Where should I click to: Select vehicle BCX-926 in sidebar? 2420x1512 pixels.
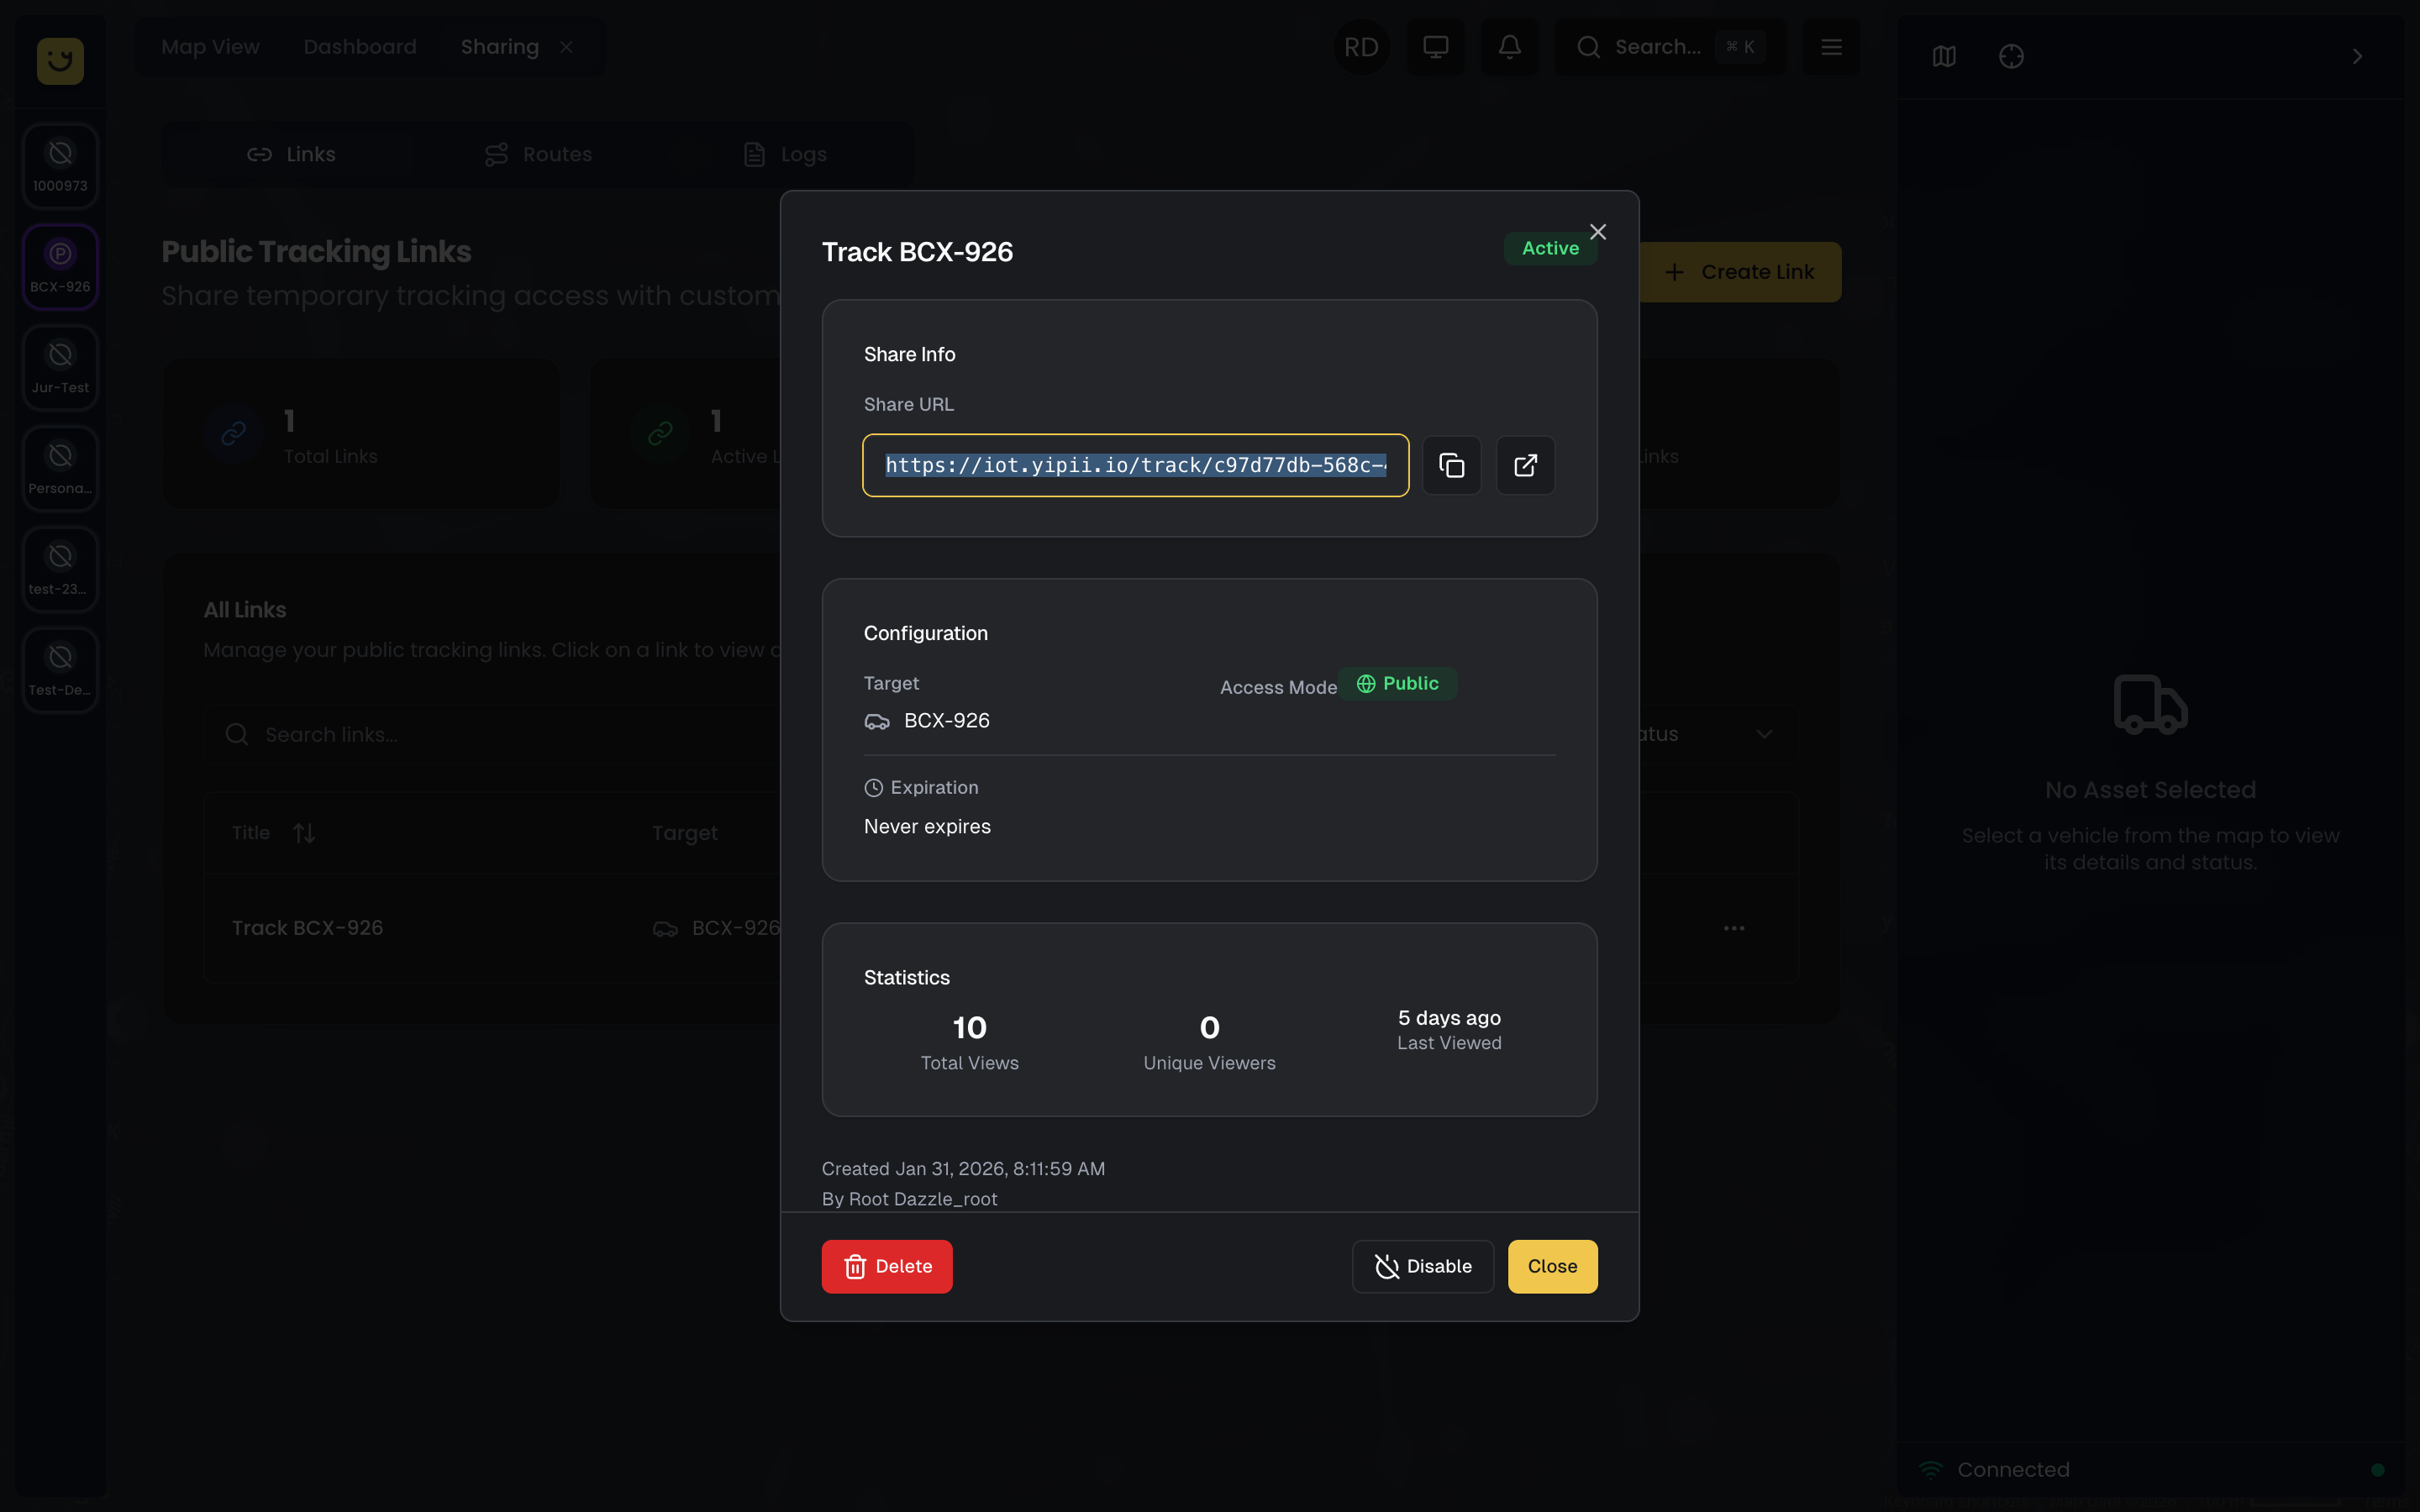coord(60,267)
